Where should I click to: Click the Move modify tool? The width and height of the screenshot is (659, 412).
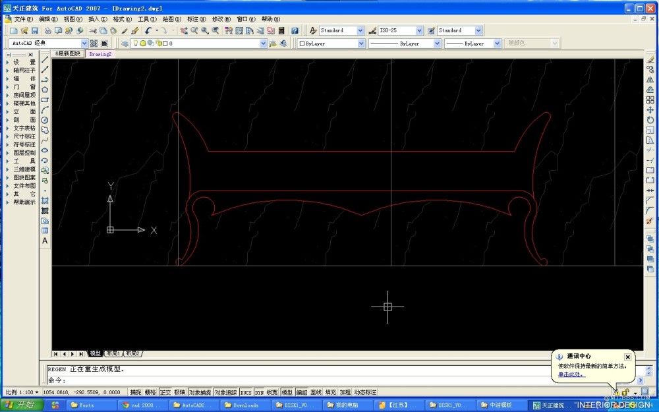pyautogui.click(x=650, y=110)
